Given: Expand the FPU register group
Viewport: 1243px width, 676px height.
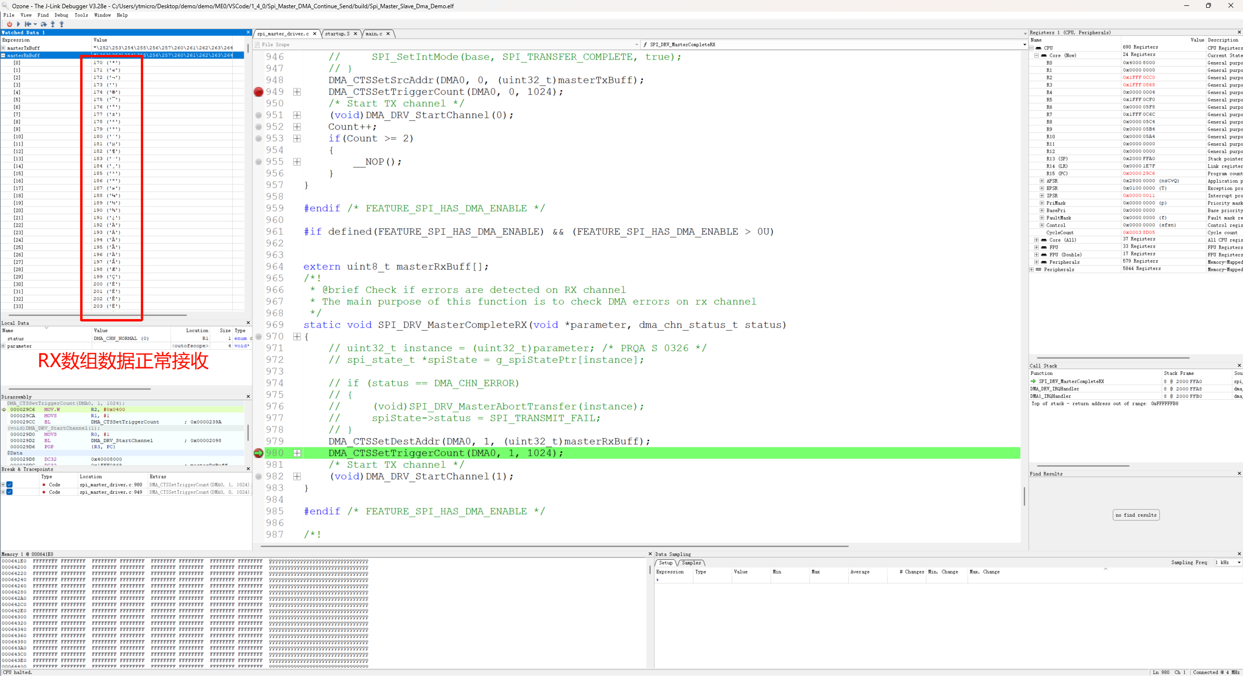Looking at the screenshot, I should [x=1036, y=247].
